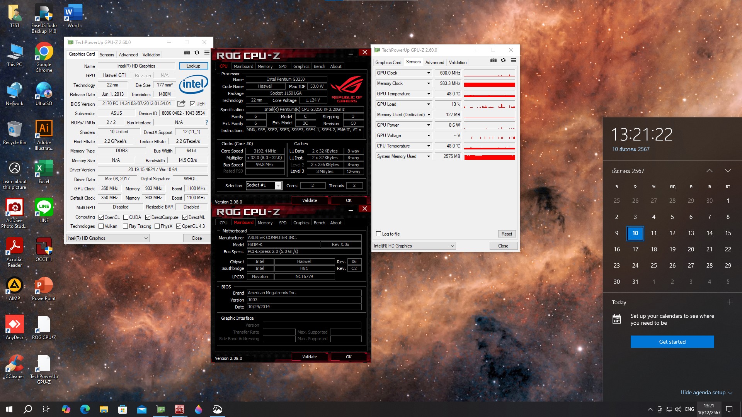
Task: Open menu icon in GPU-Z Sensors window
Action: [x=513, y=60]
